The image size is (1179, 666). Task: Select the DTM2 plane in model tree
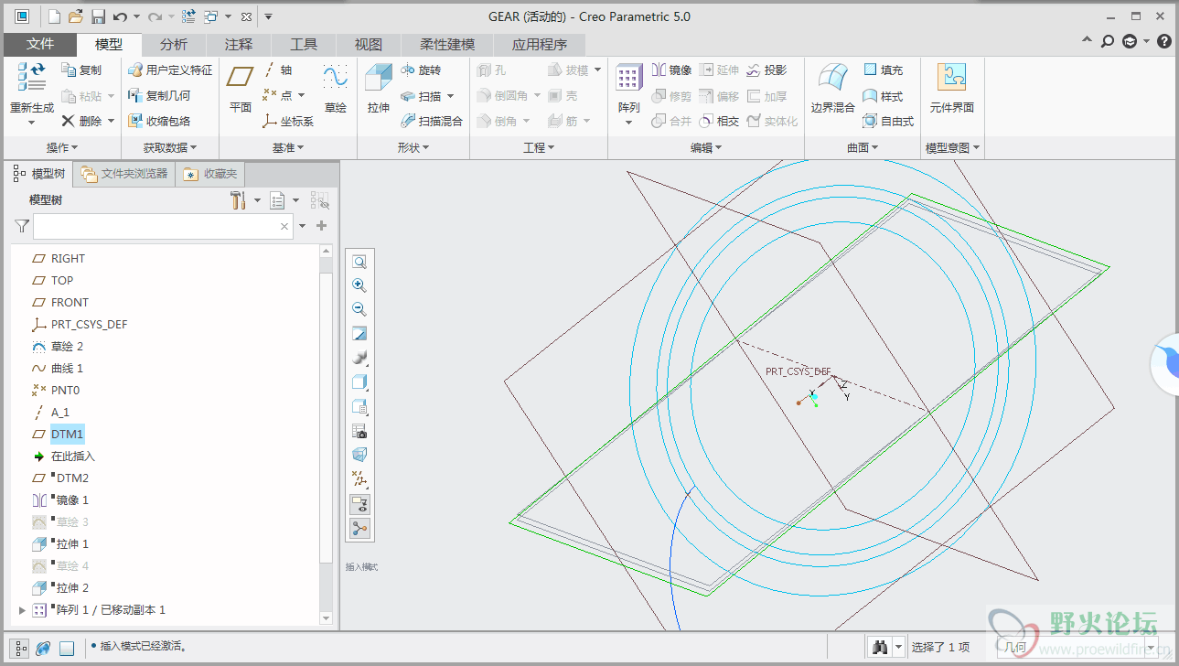pos(72,478)
